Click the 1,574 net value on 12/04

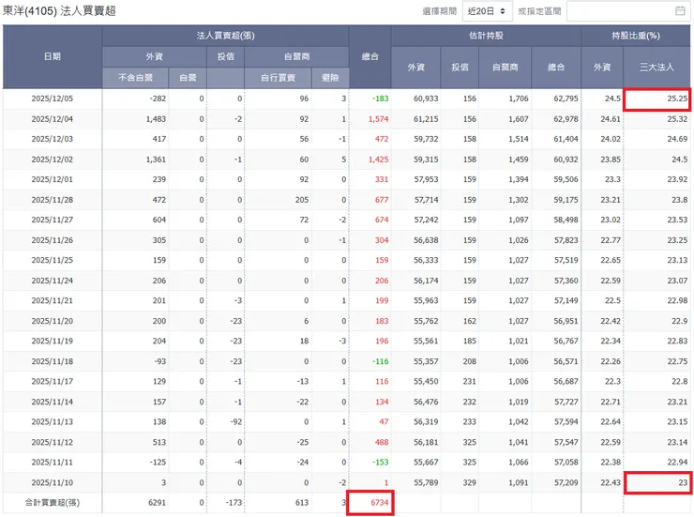pos(379,119)
